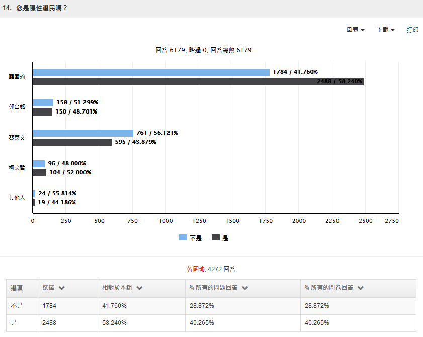Click the 選擇 column header text

click(x=49, y=288)
